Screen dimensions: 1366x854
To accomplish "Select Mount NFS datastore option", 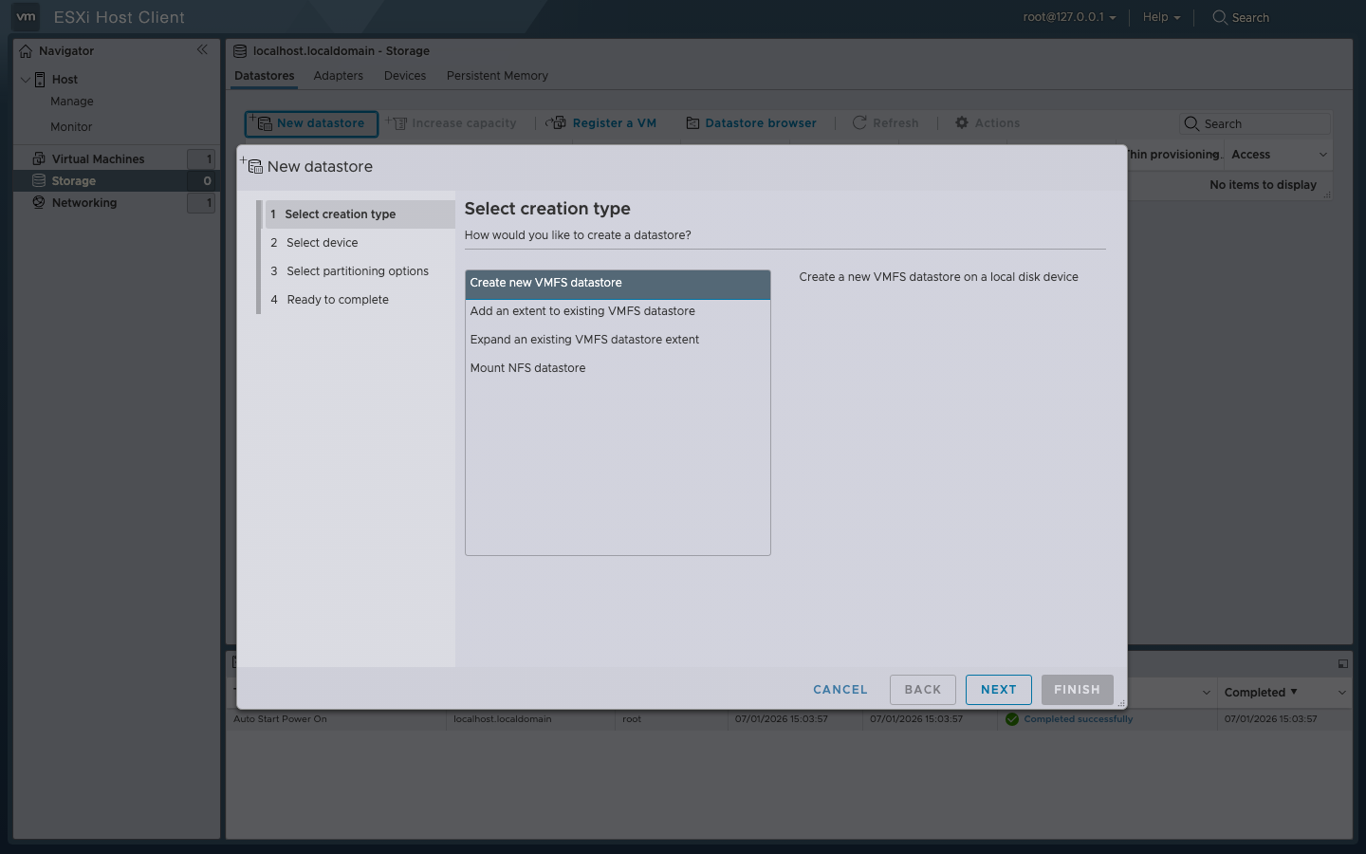I will (x=618, y=368).
